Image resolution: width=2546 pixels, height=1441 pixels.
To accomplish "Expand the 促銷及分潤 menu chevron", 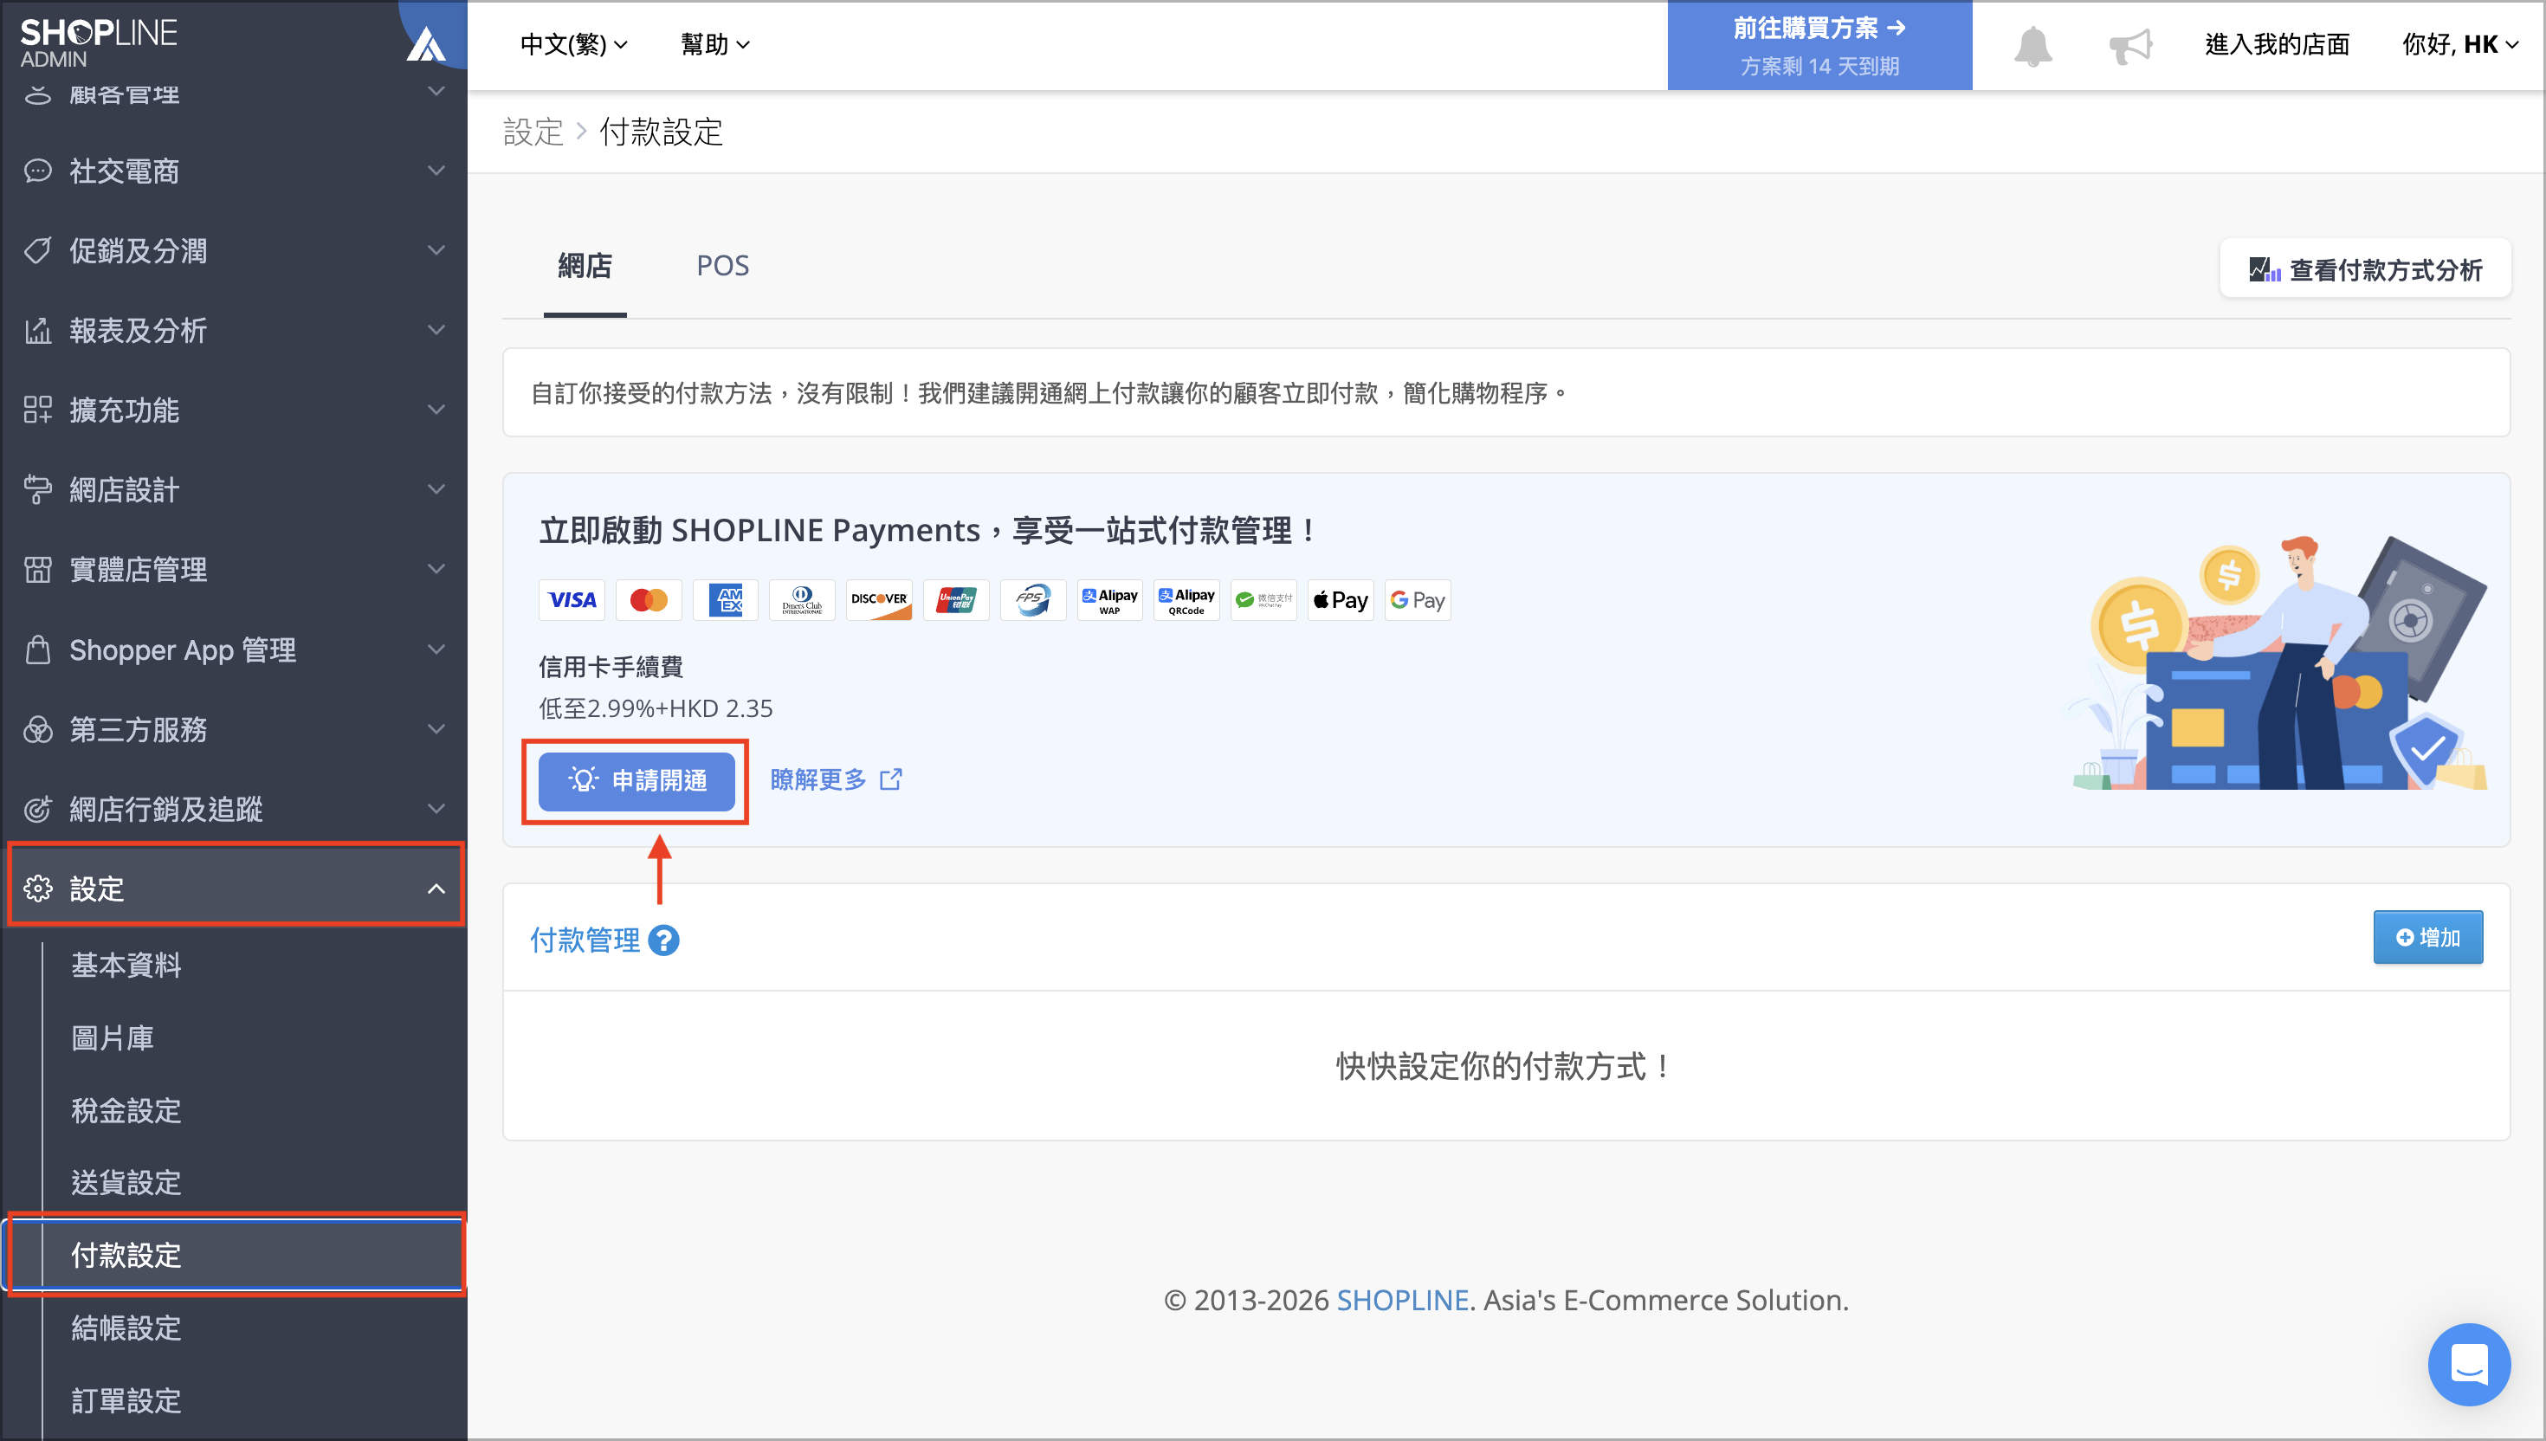I will click(x=436, y=250).
